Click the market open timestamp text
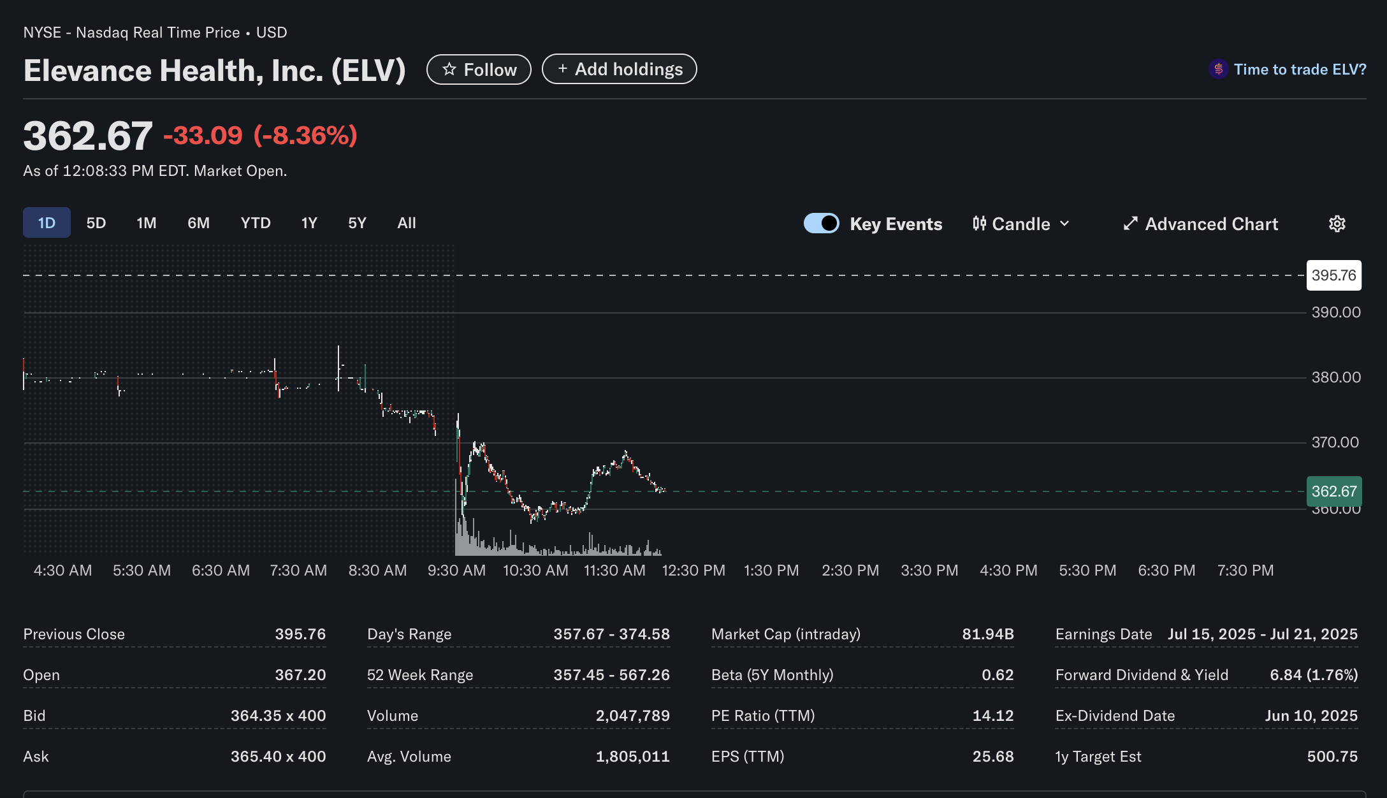 pyautogui.click(x=155, y=171)
